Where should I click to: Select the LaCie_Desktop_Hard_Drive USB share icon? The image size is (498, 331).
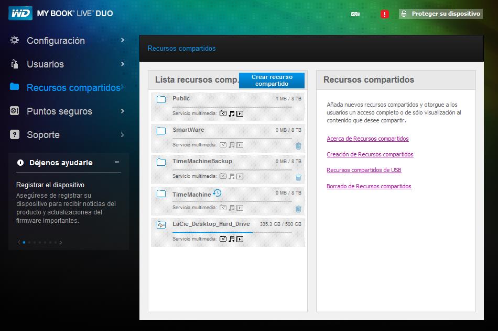(161, 225)
